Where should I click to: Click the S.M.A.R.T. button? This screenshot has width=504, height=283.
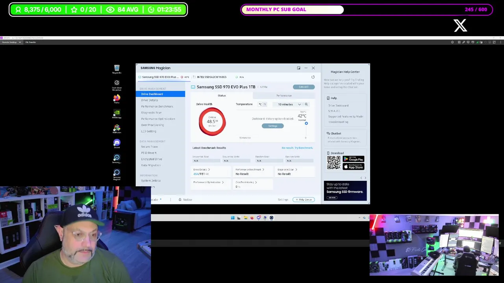coord(304,87)
